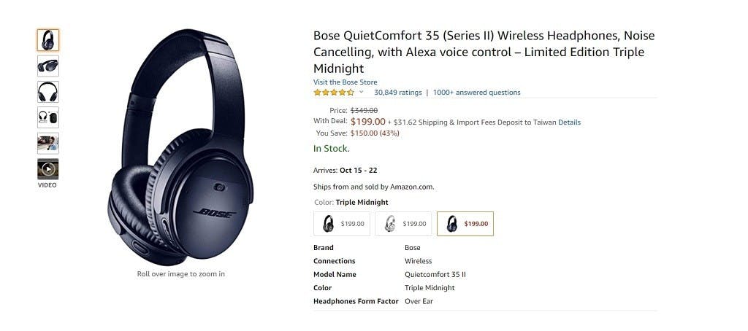Click the 'Roll over image to zoom in' text
Screen dimensions: 748x331
[x=180, y=274]
